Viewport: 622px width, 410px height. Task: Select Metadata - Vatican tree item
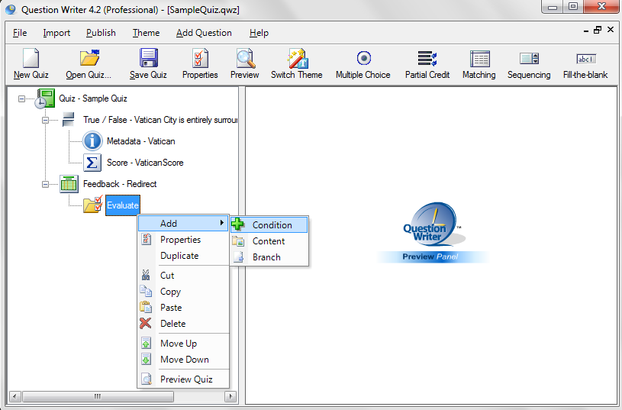[141, 141]
